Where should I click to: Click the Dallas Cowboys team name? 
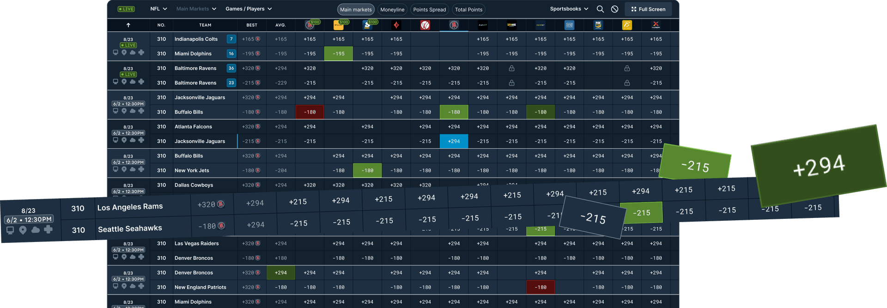coord(194,185)
